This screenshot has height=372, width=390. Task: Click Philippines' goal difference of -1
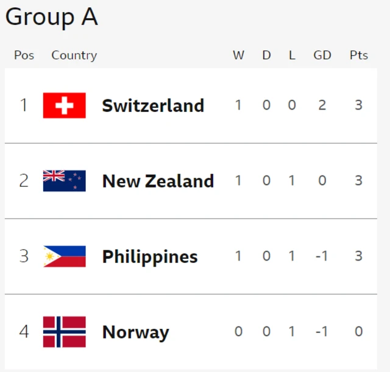coord(322,256)
